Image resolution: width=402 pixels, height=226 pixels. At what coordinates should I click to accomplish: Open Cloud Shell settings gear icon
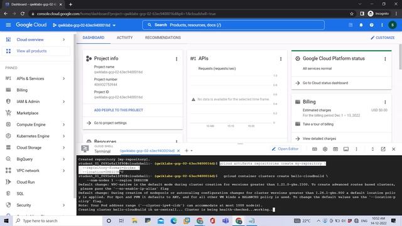click(325, 149)
